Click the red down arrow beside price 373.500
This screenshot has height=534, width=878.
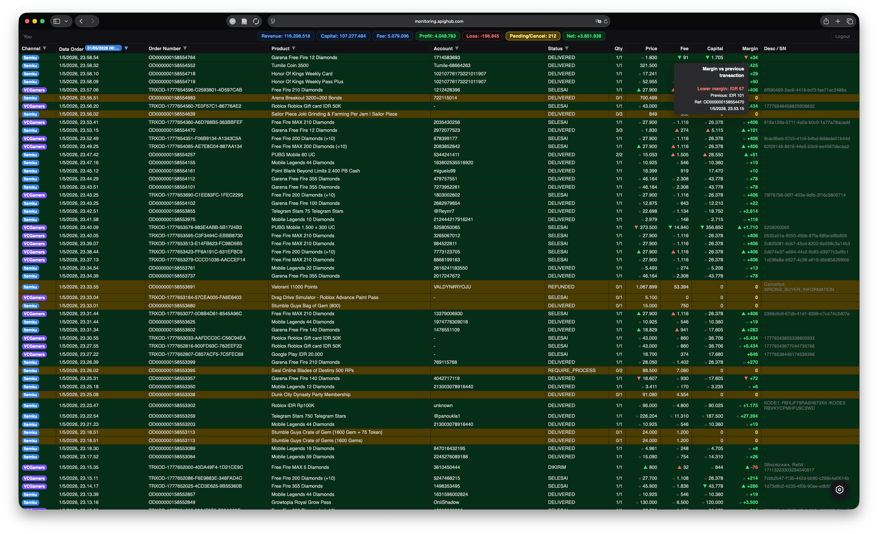click(x=636, y=228)
